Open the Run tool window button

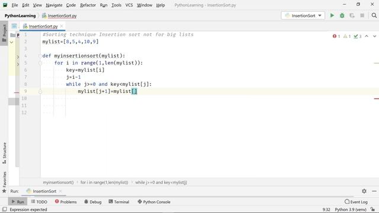[18, 202]
